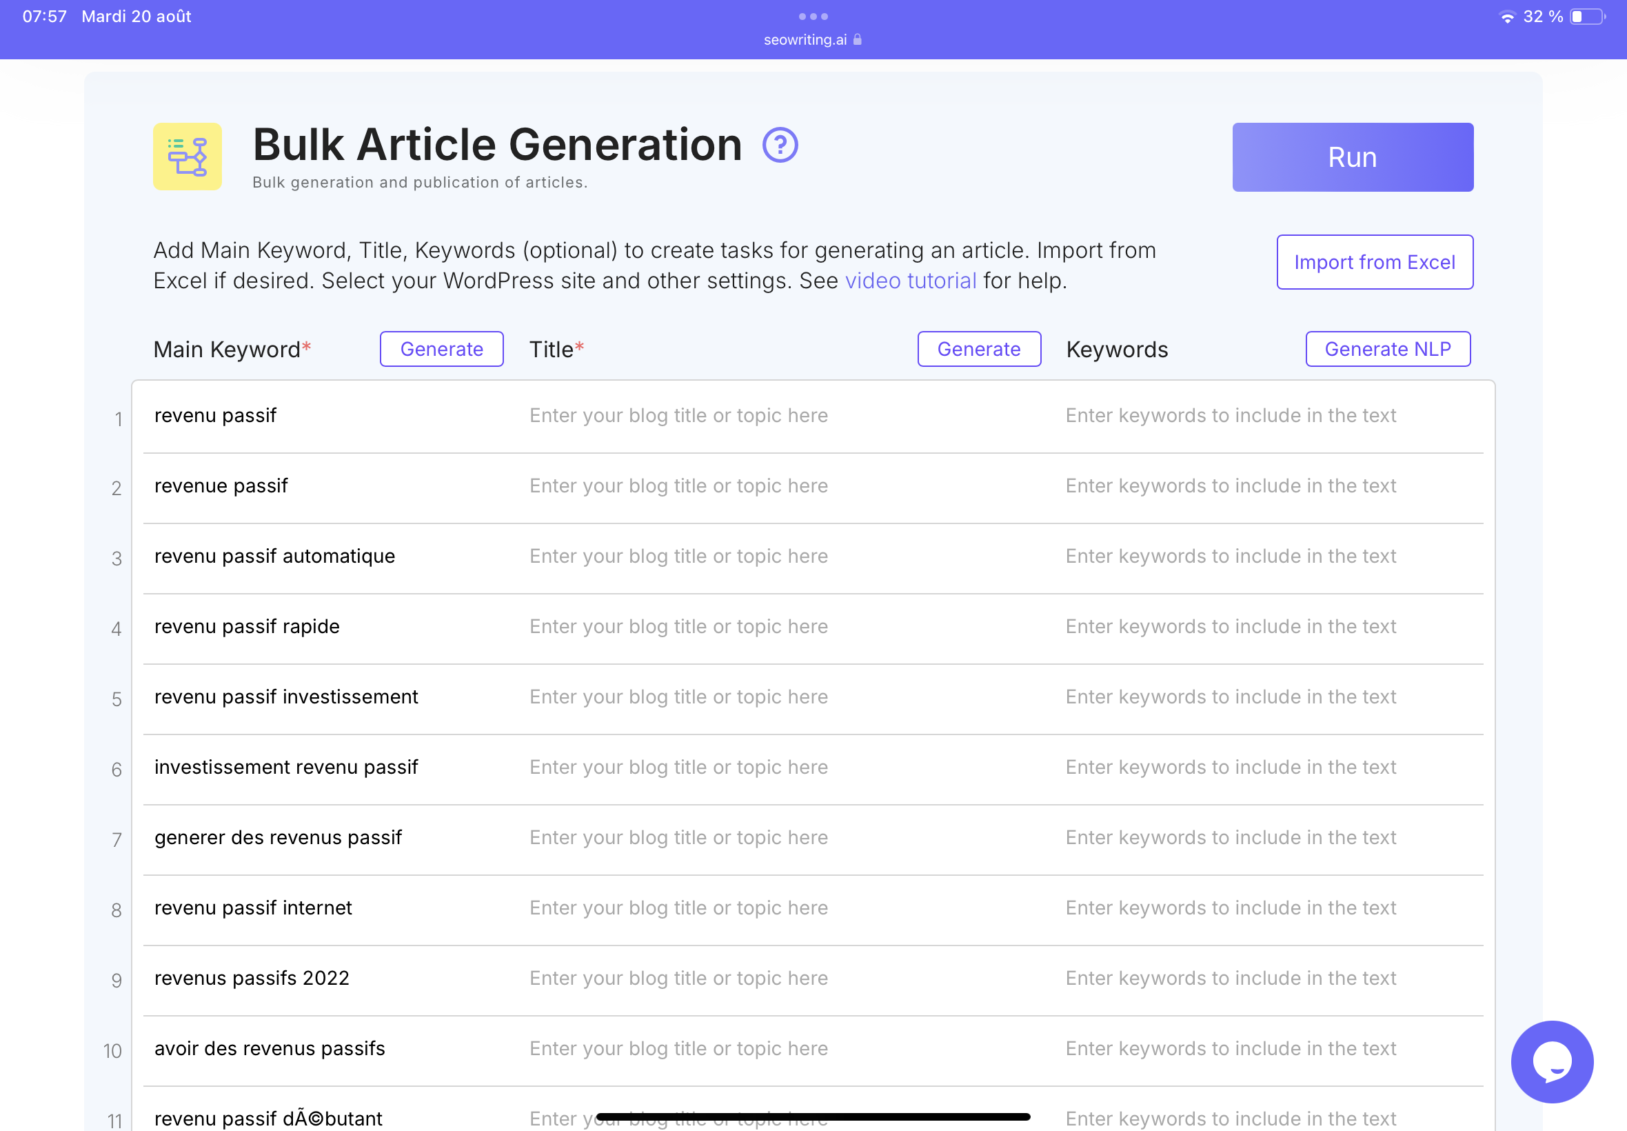Click the Bulk Article Generation logo icon
1627x1131 pixels.
click(x=187, y=157)
